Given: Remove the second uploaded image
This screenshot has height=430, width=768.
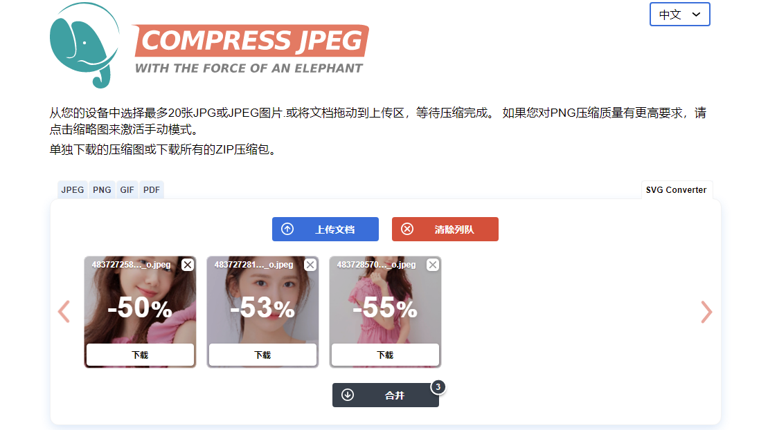Looking at the screenshot, I should pos(310,265).
